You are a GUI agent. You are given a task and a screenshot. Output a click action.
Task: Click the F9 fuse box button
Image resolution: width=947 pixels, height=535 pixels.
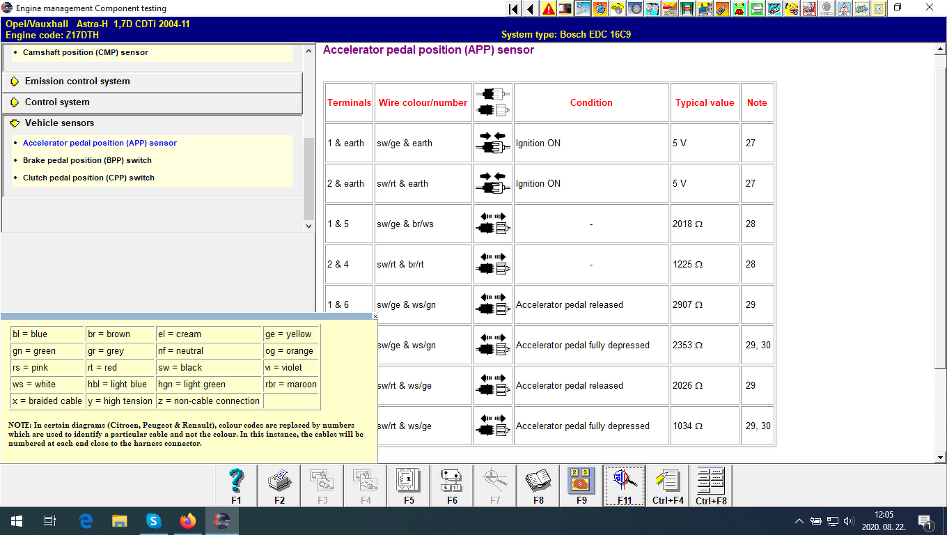point(581,486)
